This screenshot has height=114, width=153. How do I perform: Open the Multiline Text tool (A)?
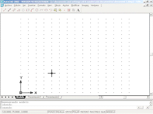click(78, 10)
